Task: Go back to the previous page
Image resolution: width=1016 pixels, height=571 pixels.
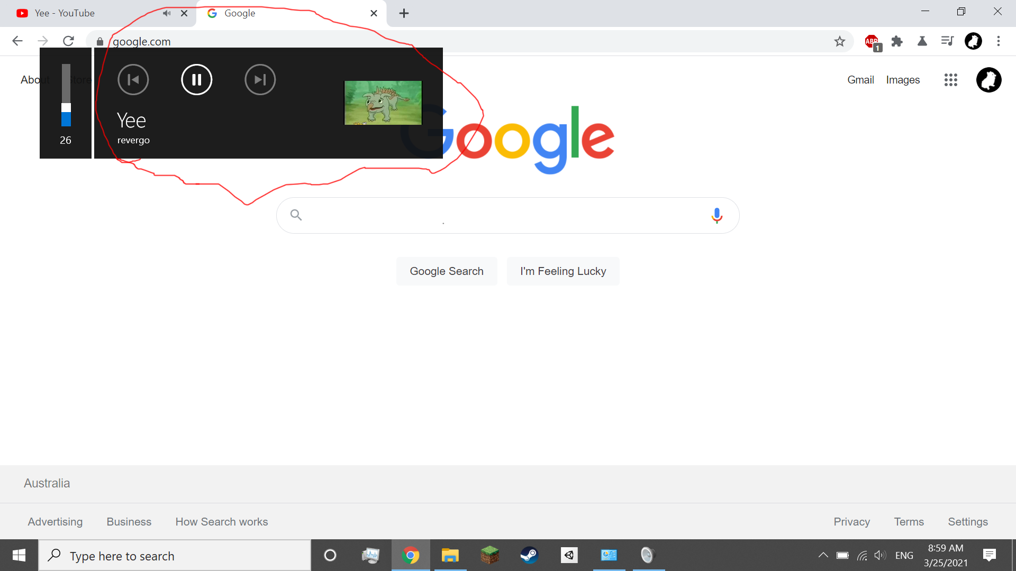Action: point(17,41)
